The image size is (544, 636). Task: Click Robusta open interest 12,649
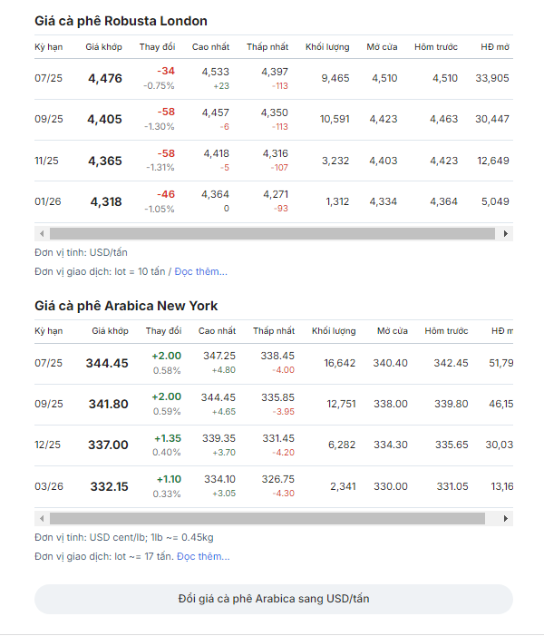[493, 161]
